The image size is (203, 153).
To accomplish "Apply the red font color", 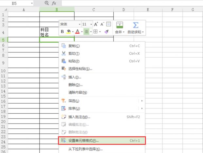I will pyautogui.click(x=77, y=32).
